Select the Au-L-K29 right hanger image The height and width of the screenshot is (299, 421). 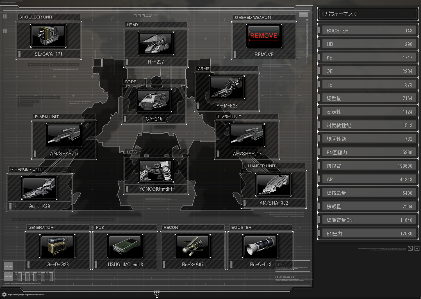tap(39, 188)
